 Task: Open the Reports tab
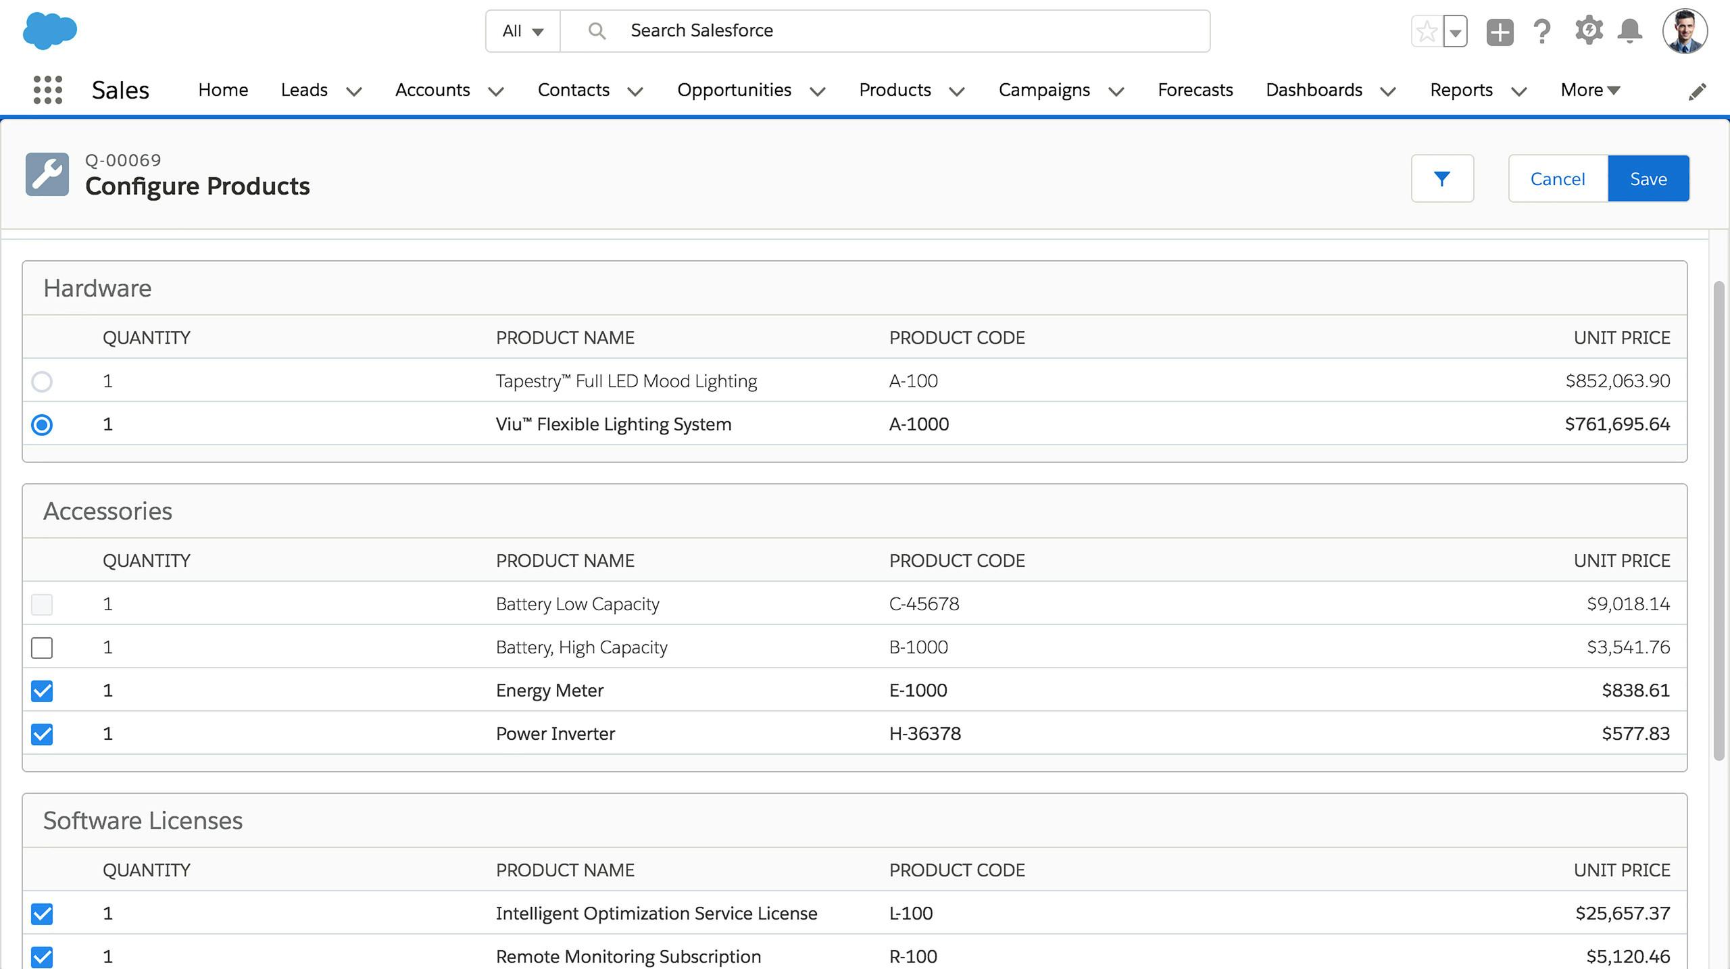pos(1461,90)
